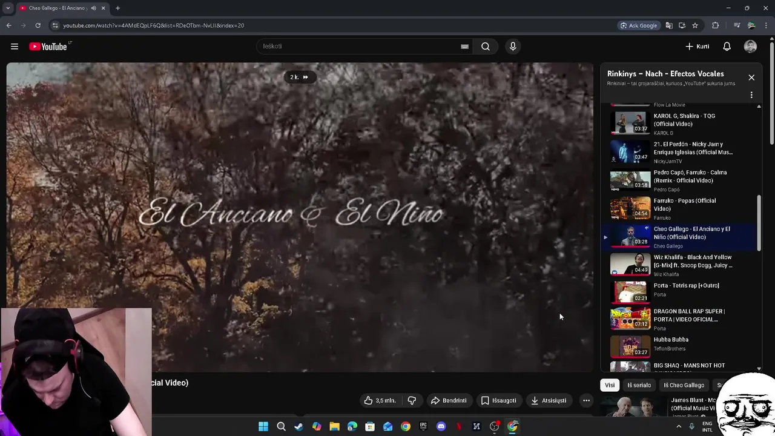
Task: Play Pedro Capó, Farruko - Calma playlist item
Action: (678, 180)
